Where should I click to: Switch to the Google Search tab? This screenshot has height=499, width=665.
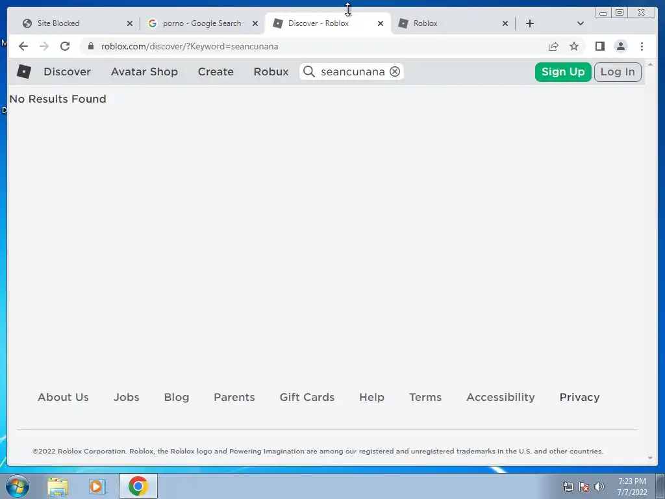(x=201, y=23)
